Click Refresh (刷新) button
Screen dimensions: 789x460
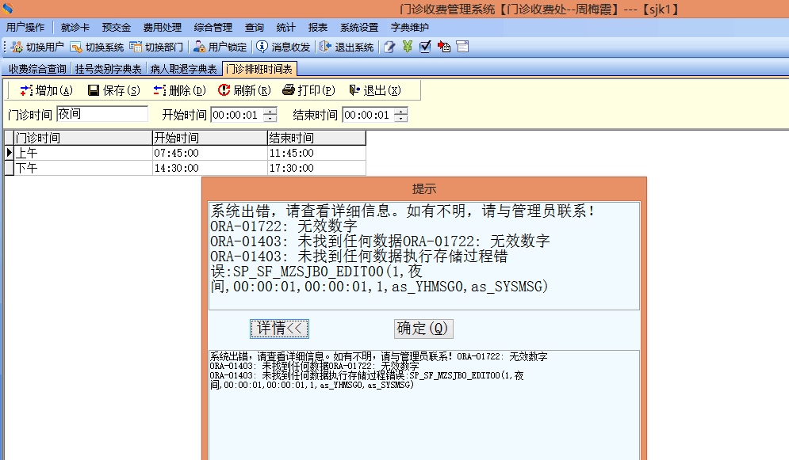tap(244, 90)
